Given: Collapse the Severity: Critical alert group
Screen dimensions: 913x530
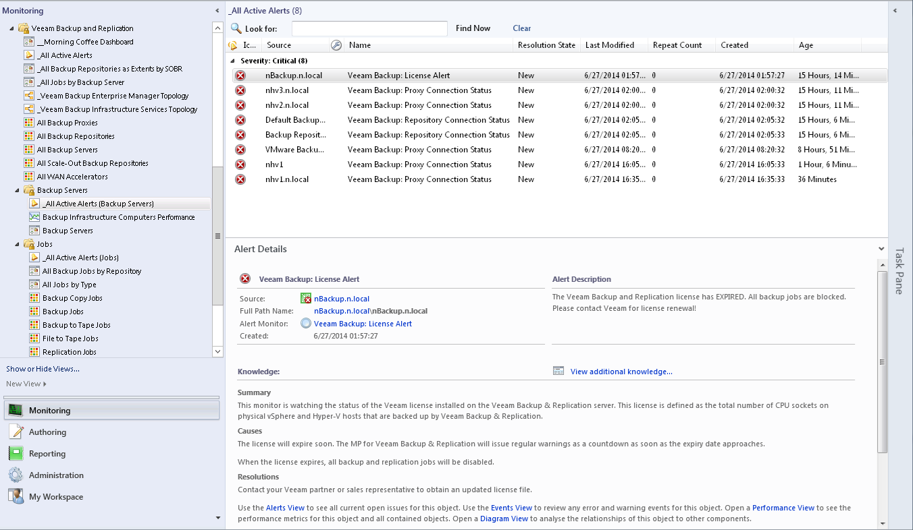Looking at the screenshot, I should click(234, 61).
